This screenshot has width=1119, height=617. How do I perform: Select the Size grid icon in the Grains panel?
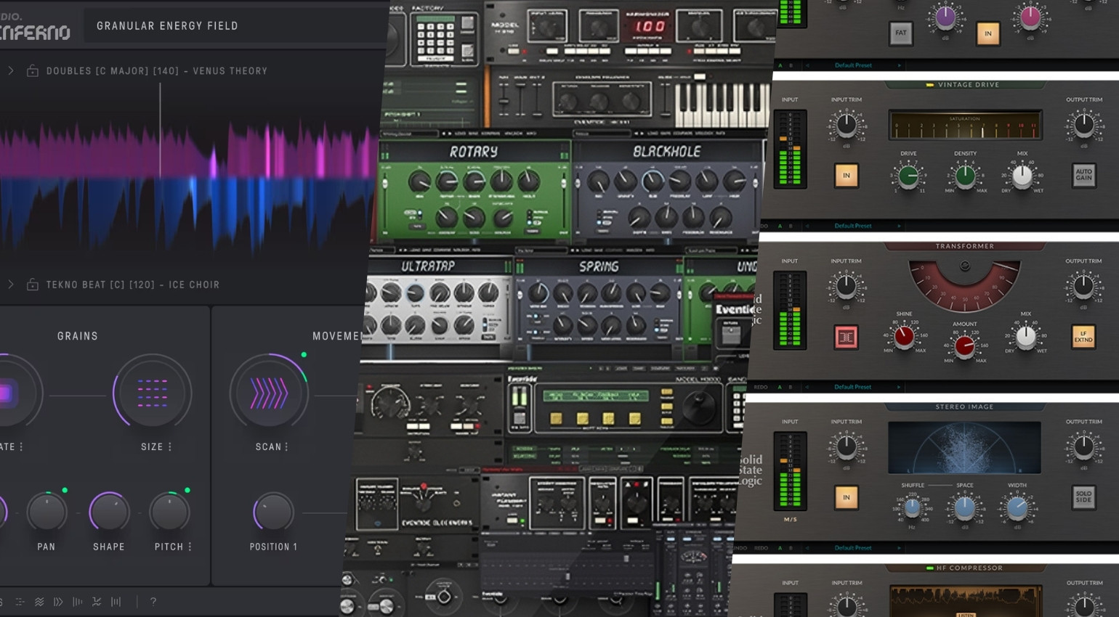point(153,392)
